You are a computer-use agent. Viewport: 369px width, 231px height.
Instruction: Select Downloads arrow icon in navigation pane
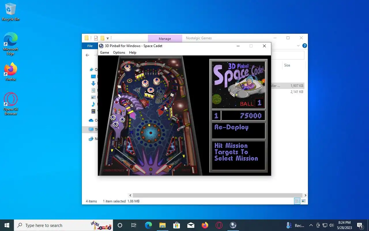(x=93, y=83)
